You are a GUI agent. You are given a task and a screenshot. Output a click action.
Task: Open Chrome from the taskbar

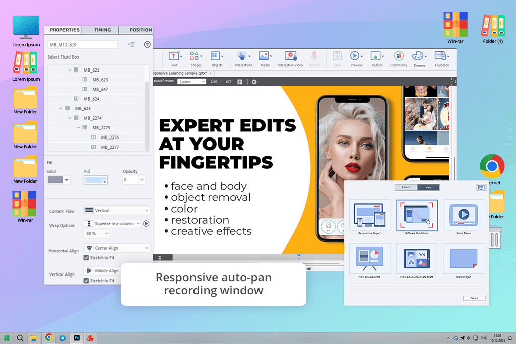tap(49, 337)
